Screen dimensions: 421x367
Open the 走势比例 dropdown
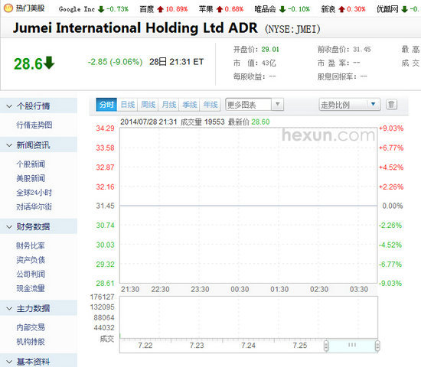pyautogui.click(x=349, y=105)
